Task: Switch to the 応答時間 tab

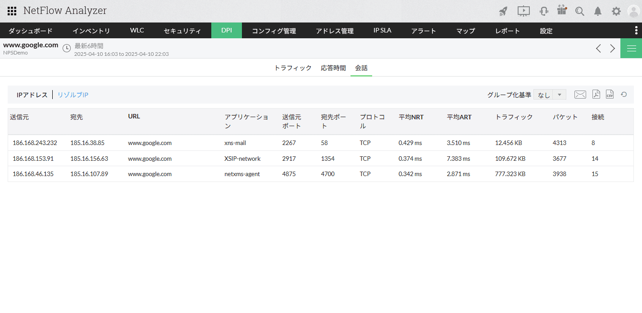Action: click(333, 68)
